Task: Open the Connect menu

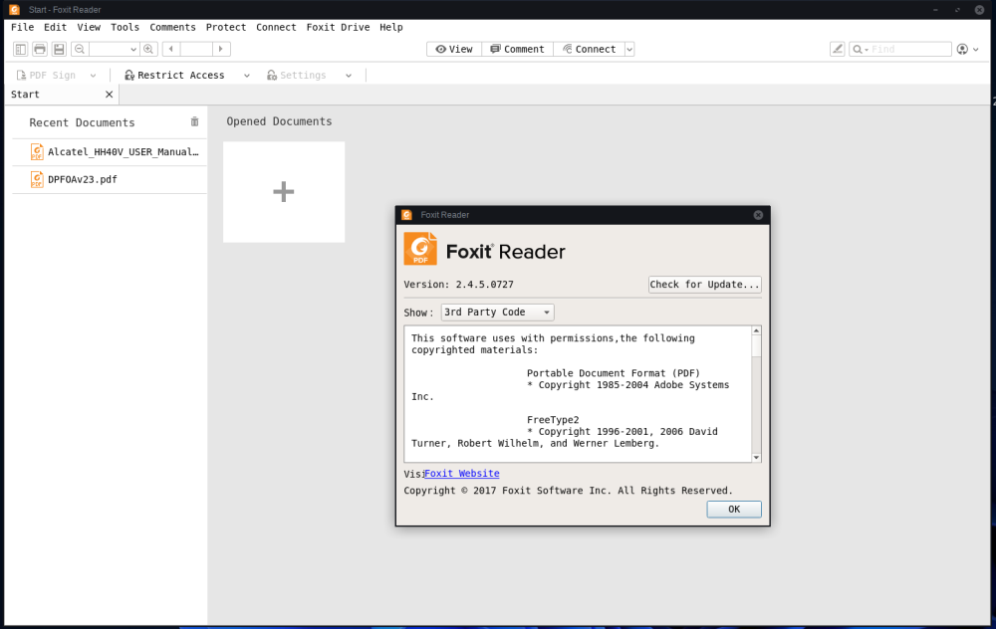Action: point(276,27)
